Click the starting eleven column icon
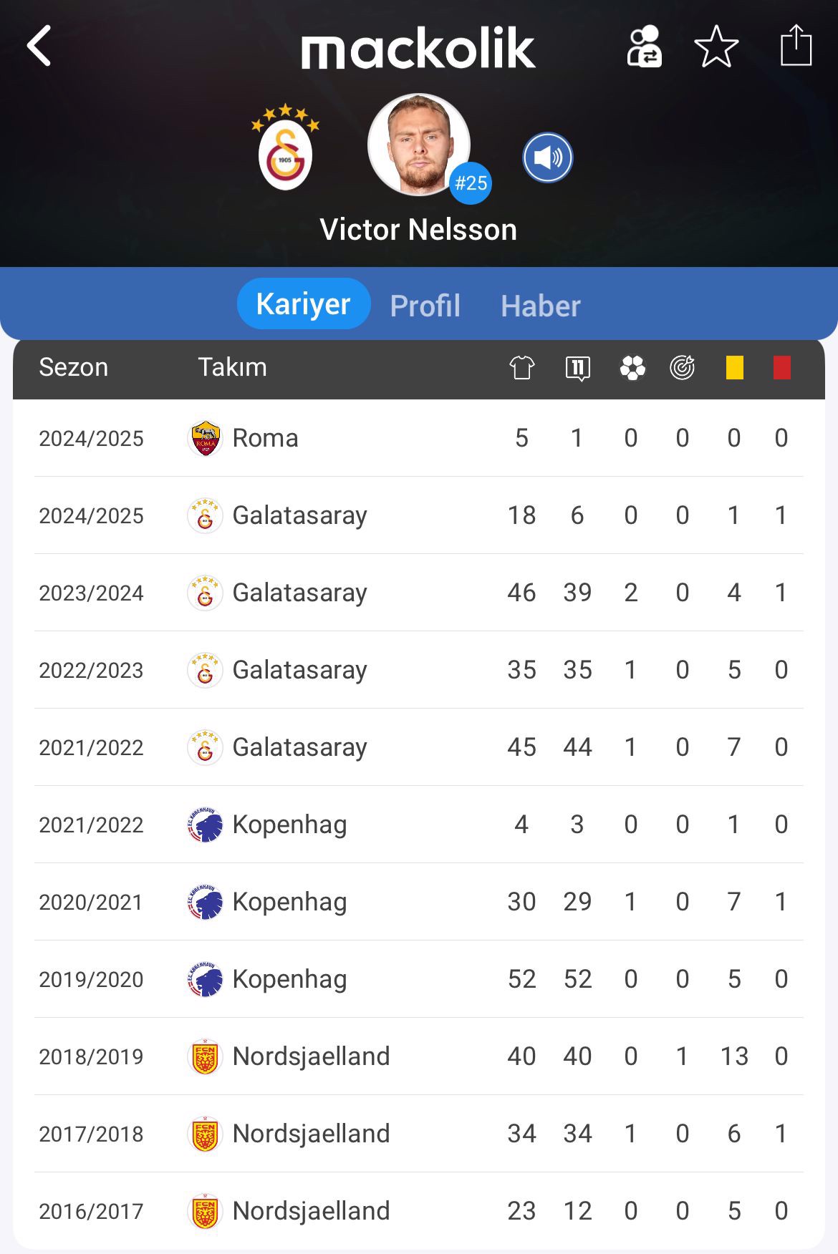 tap(577, 368)
